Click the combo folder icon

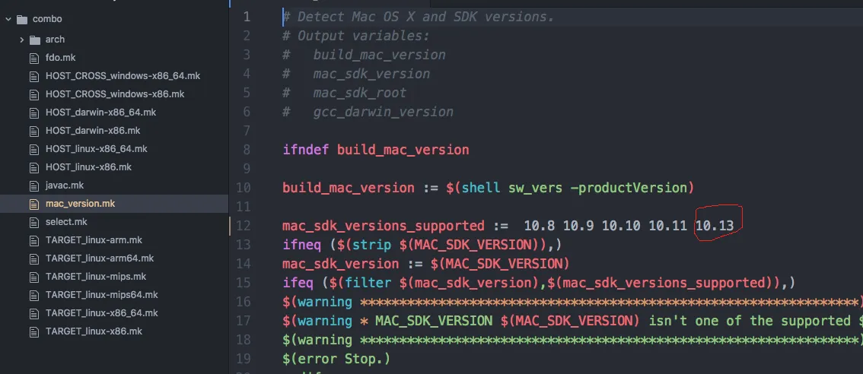(21, 19)
